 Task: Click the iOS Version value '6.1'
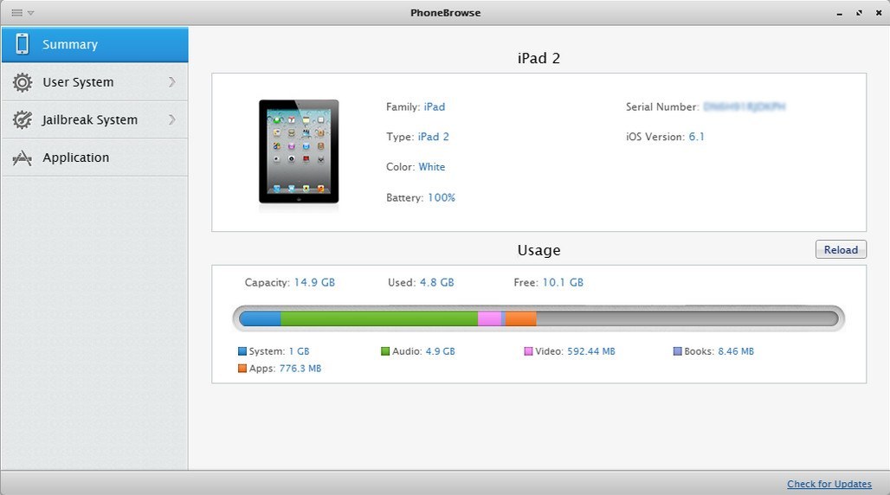pyautogui.click(x=696, y=137)
